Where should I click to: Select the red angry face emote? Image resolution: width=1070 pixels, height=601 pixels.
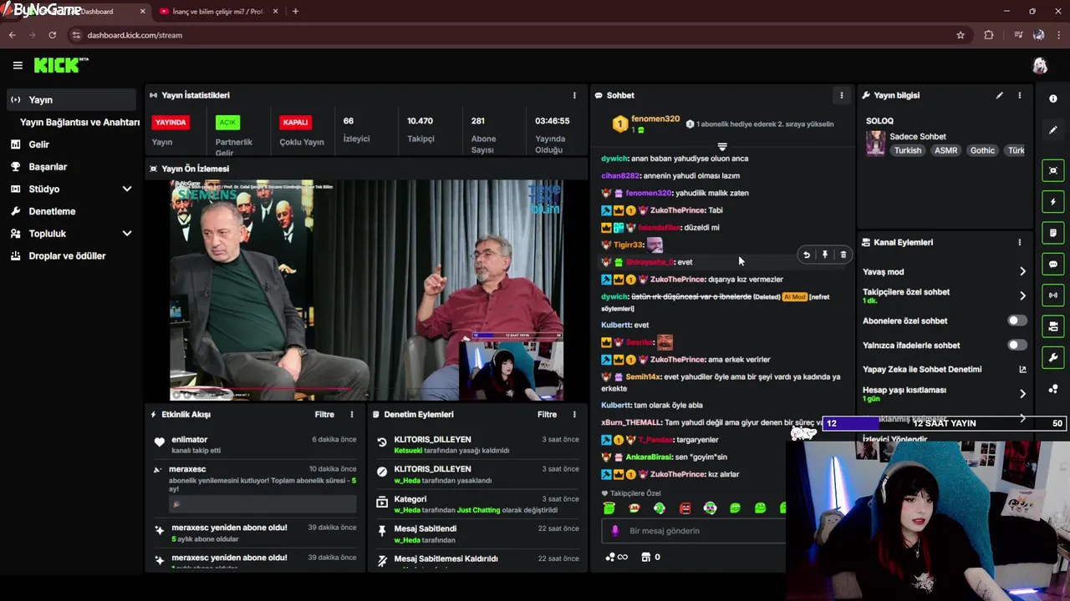pos(685,508)
